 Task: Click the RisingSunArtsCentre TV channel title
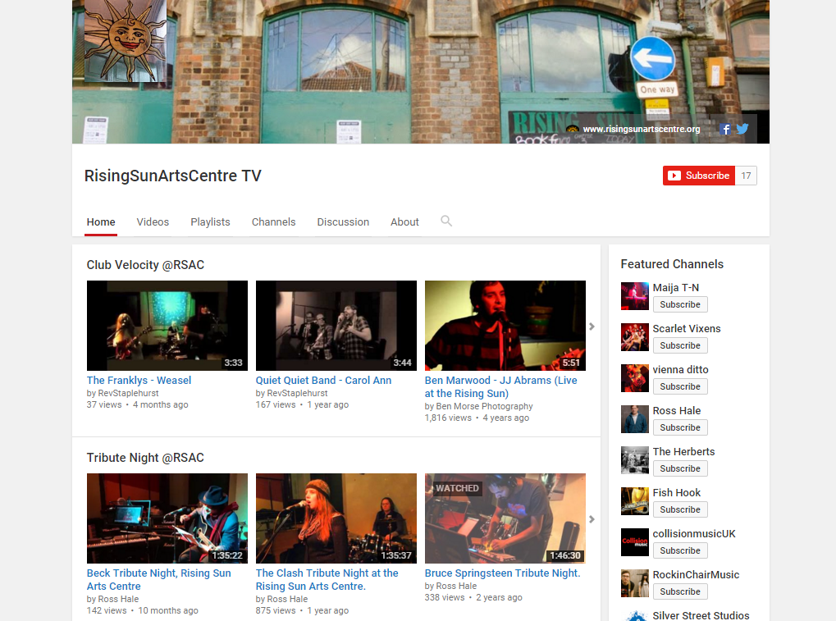click(173, 176)
